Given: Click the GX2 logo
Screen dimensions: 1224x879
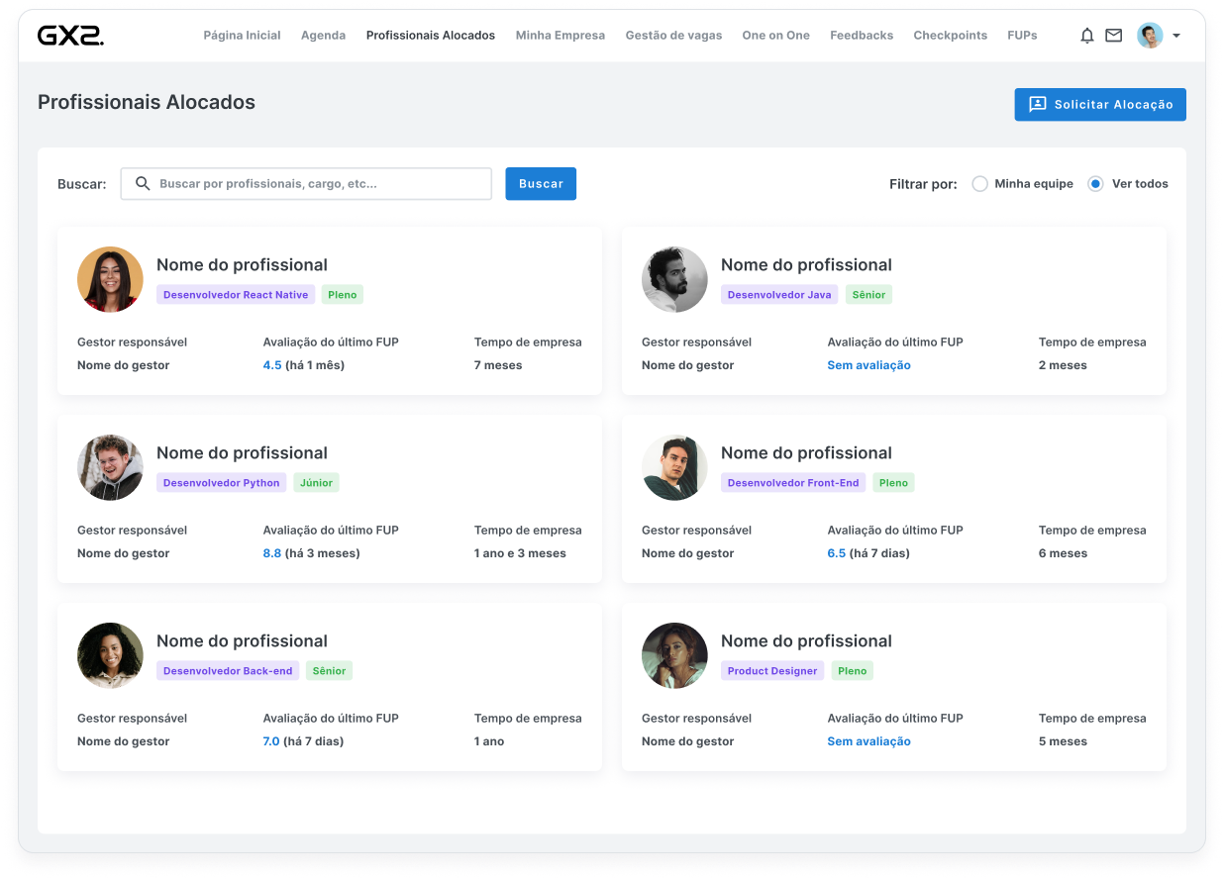Looking at the screenshot, I should coord(70,36).
